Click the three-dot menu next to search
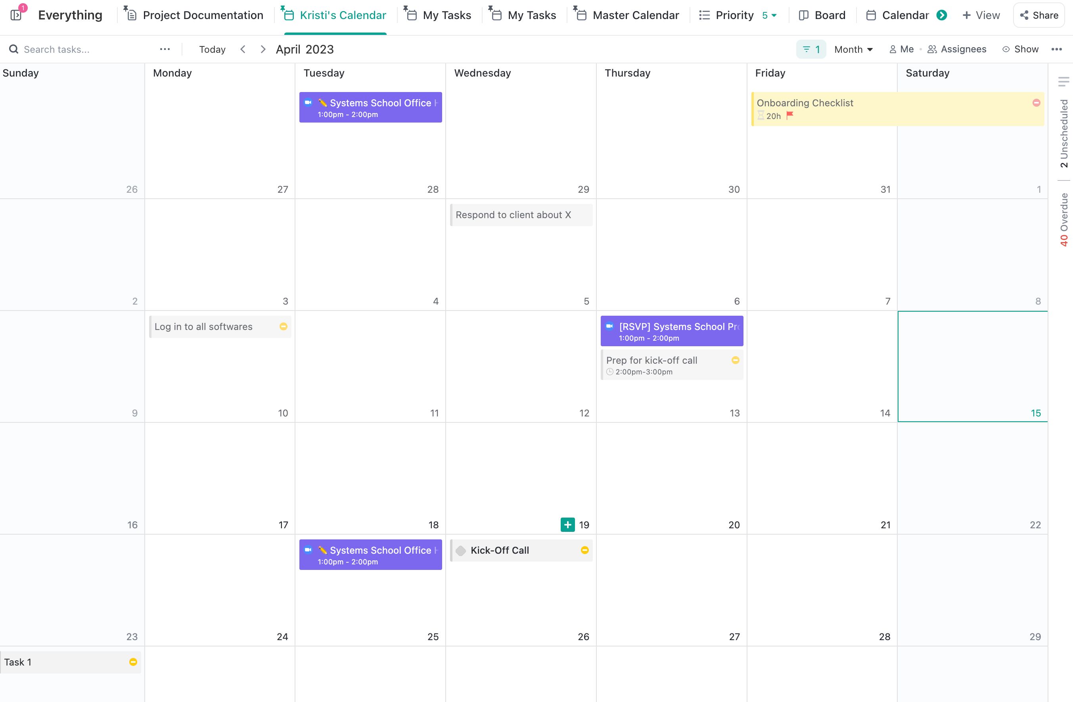This screenshot has height=702, width=1073. coord(165,48)
